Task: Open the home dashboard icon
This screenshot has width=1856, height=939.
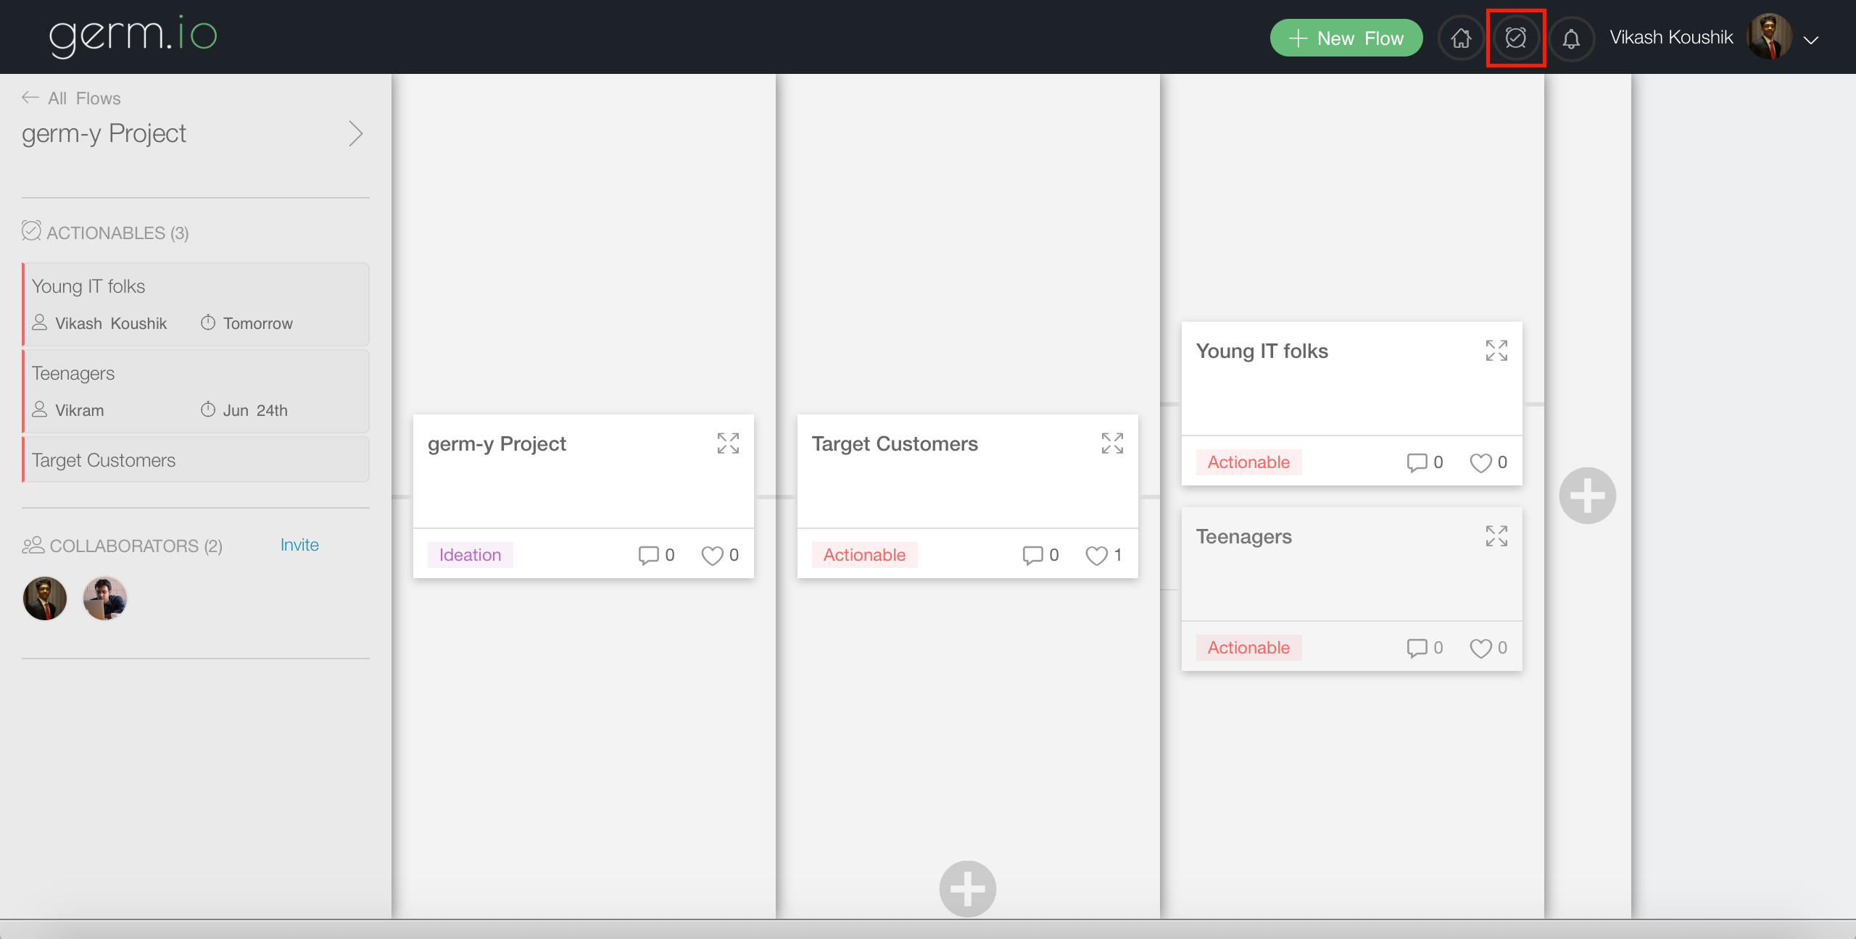Action: click(1461, 38)
